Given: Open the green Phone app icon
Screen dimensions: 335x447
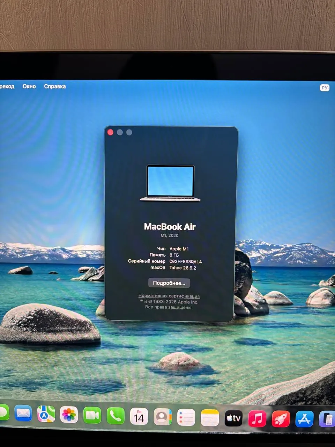Looking at the screenshot, I should (x=116, y=416).
